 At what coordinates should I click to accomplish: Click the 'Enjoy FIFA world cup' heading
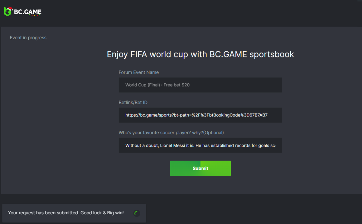[x=200, y=54]
